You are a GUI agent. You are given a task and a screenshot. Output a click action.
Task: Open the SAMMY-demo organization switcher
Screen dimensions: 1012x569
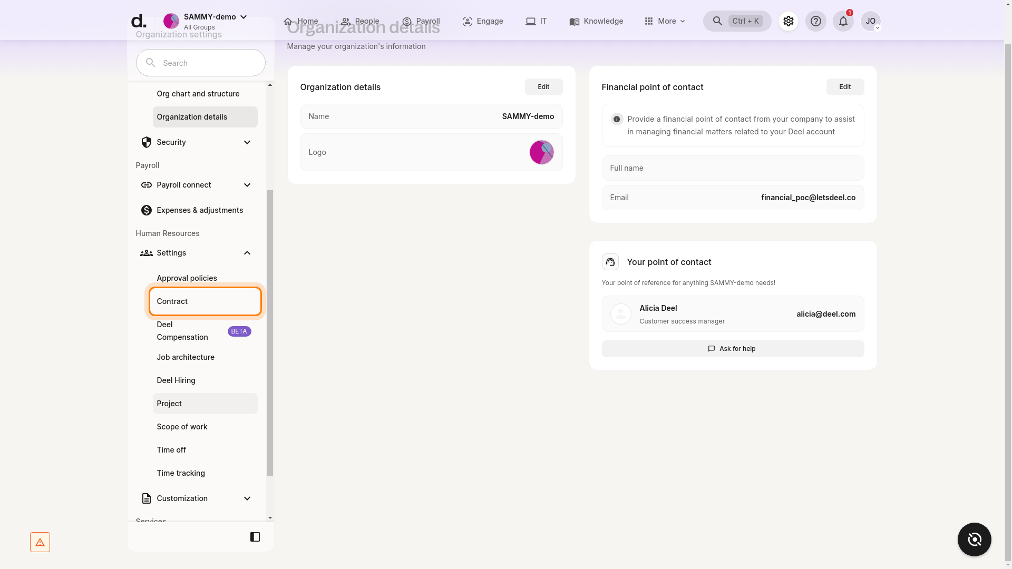pos(205,21)
